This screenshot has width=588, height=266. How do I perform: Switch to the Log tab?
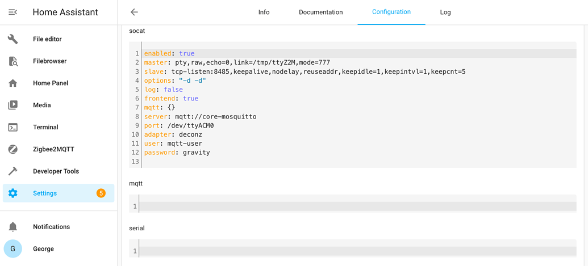point(445,12)
